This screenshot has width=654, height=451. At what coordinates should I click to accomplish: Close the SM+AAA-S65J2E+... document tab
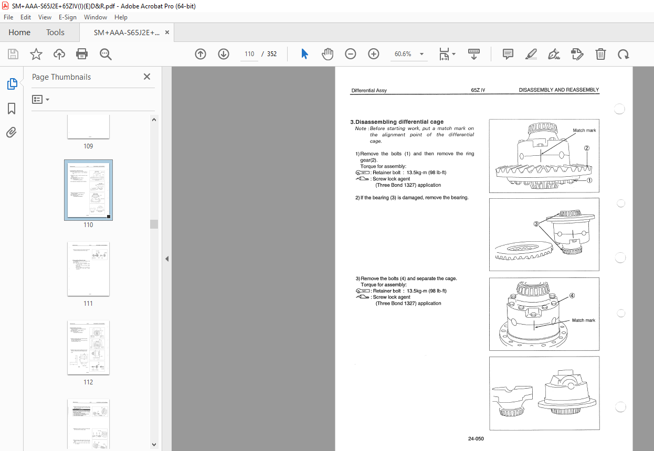pos(167,33)
